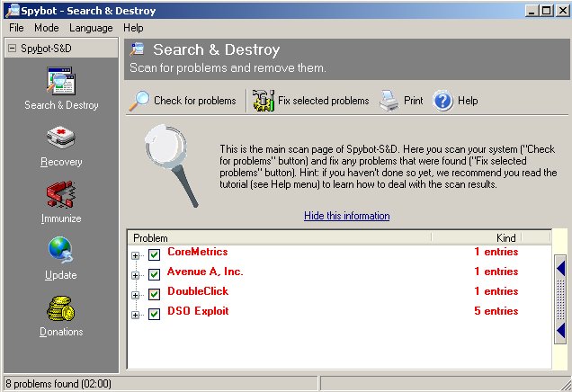
Task: Open the Help menu in the menu bar
Action: (x=133, y=28)
